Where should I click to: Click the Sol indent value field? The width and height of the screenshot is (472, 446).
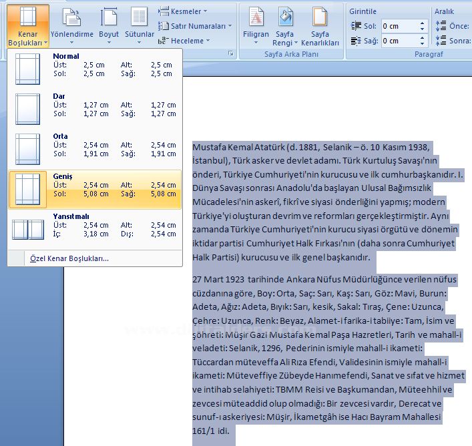coord(399,26)
